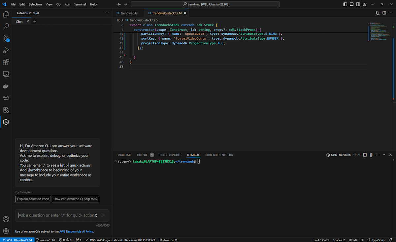
Task: Toggle the bottom panel layout button
Action: [352, 4]
